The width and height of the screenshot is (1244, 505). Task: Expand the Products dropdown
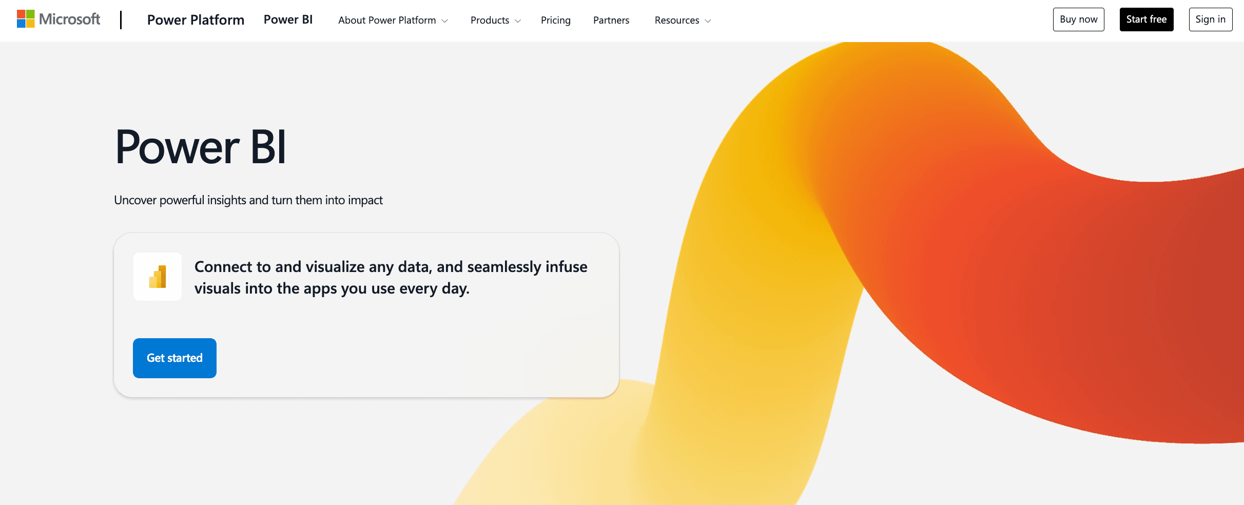point(495,20)
